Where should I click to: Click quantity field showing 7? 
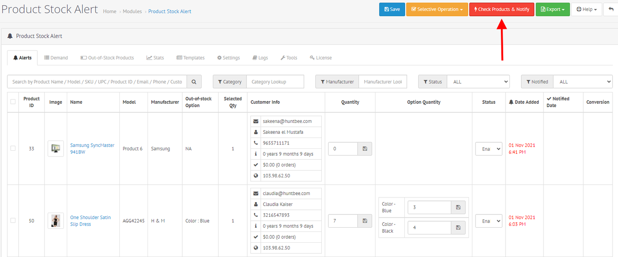[343, 221]
